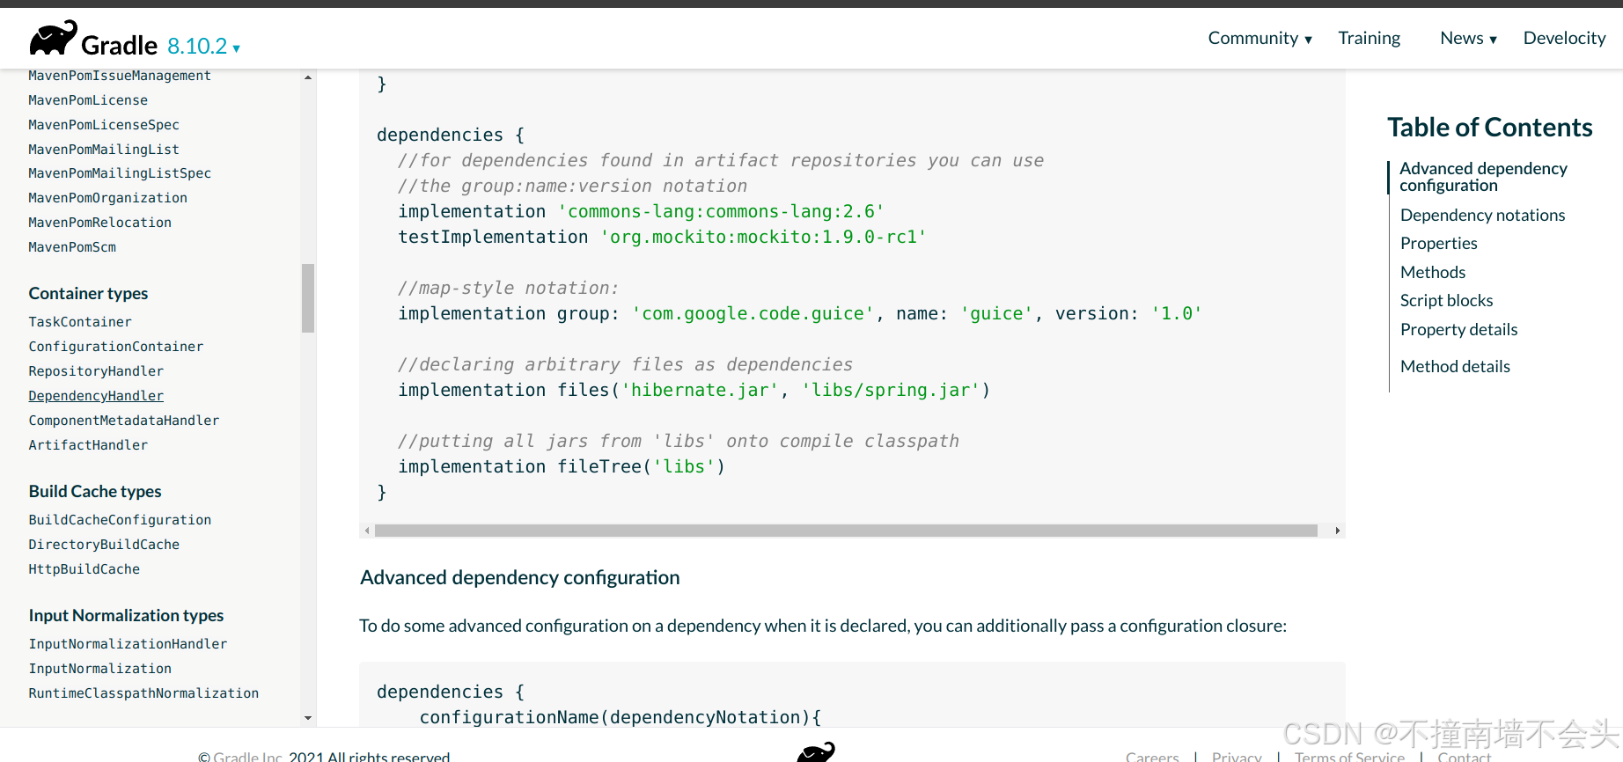
Task: Open BuildCacheConfiguration reference
Action: (x=120, y=520)
